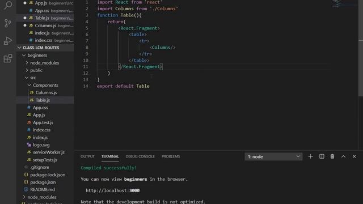Viewport: 363px width, 204px height.
Task: Split the terminal pane
Action: [x=322, y=156]
